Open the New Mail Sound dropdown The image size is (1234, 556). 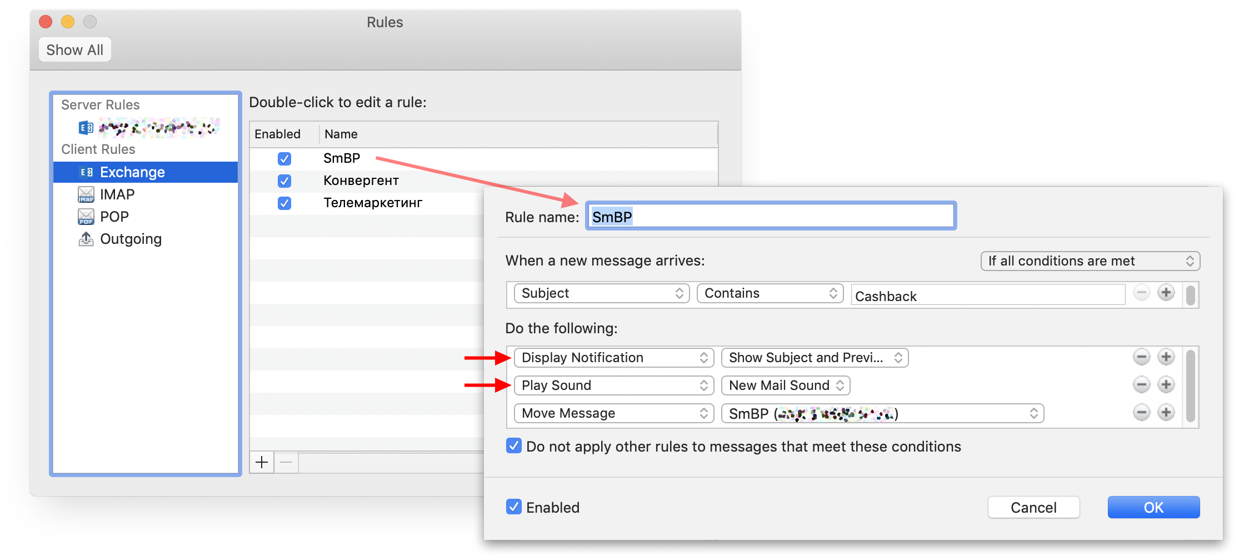[x=786, y=385]
